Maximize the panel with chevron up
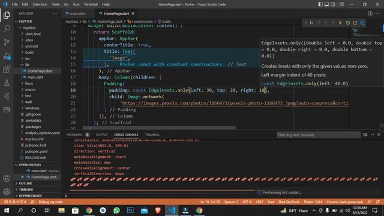This screenshot has height=216, width=384. pyautogui.click(x=373, y=134)
